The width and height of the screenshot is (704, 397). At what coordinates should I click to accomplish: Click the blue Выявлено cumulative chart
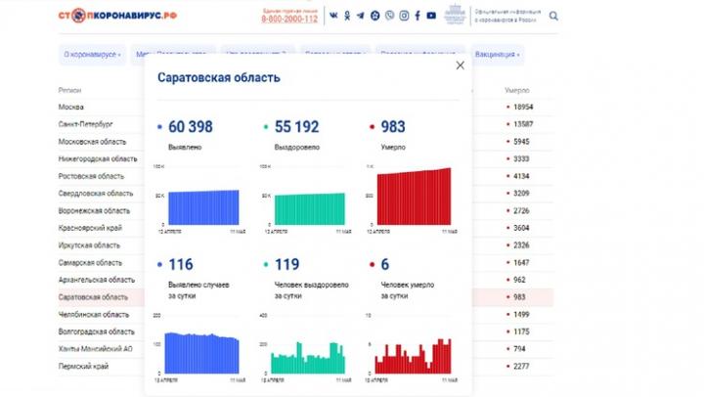202,206
